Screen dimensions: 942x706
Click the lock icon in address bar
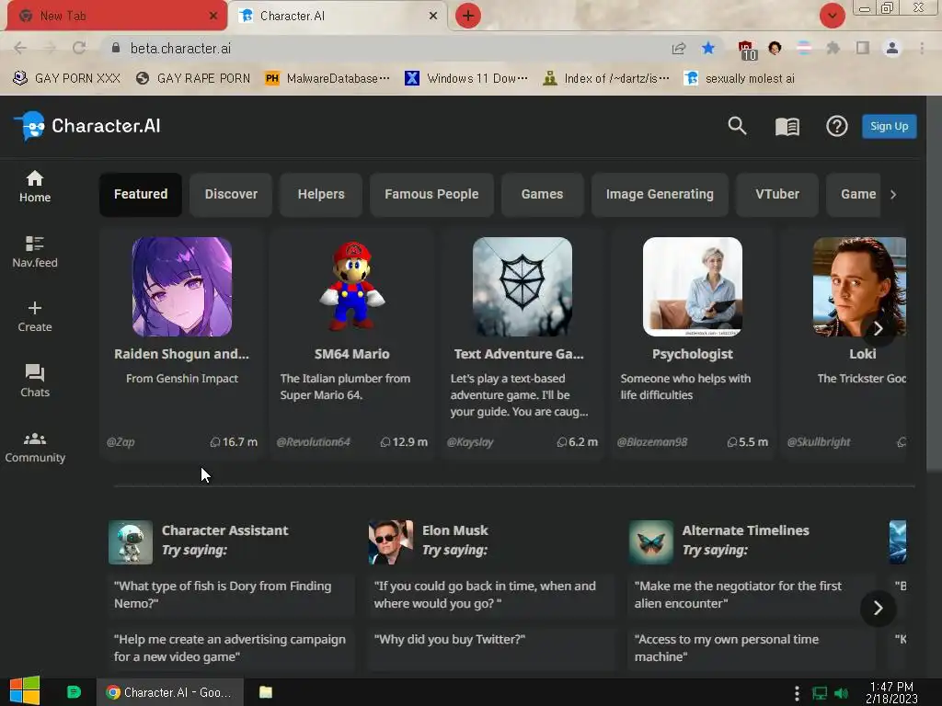point(116,48)
